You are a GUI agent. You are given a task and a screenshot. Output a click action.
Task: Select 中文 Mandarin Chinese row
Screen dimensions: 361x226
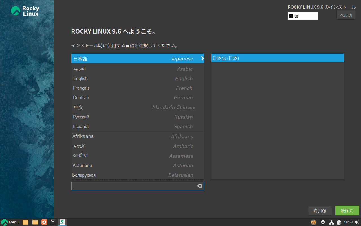tap(138, 107)
